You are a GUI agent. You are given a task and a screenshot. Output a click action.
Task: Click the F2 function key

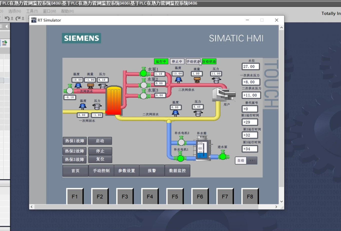point(100,197)
